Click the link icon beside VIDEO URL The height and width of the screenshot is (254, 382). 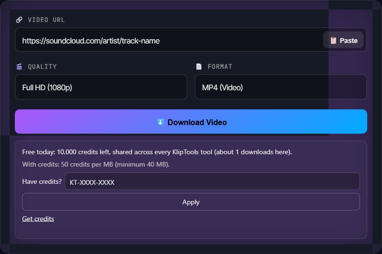[19, 20]
